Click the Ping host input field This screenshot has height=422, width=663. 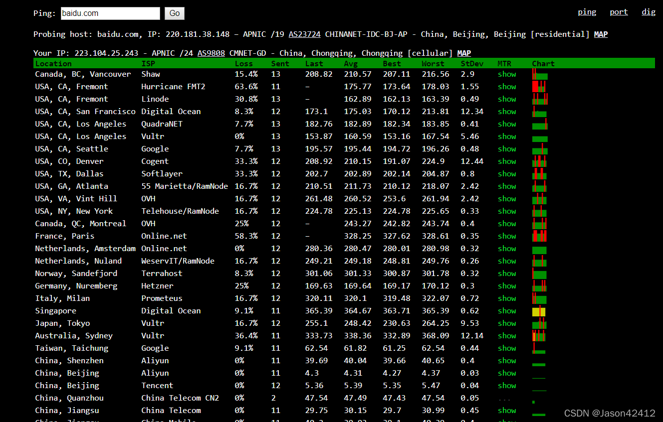pyautogui.click(x=110, y=13)
